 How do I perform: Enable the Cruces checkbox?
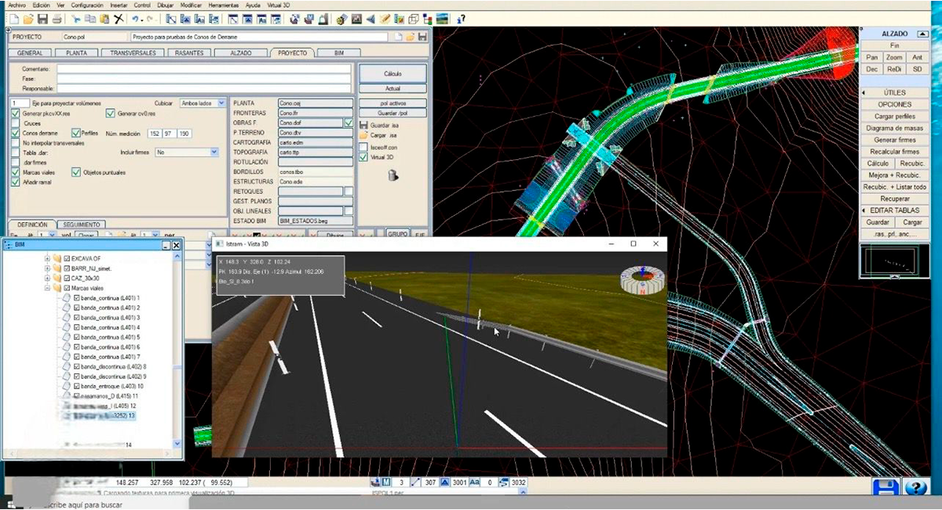pyautogui.click(x=16, y=123)
